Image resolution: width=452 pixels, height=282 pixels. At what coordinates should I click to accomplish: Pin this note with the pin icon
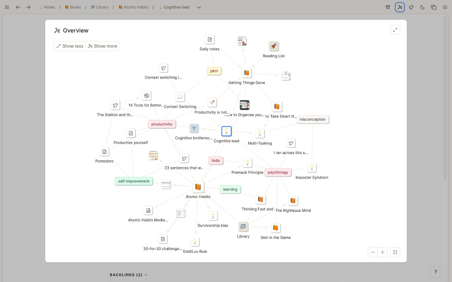[x=411, y=7]
